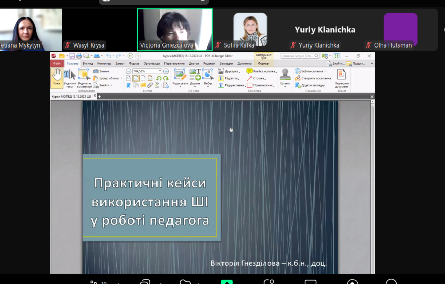The height and width of the screenshot is (284, 445).
Task: Click the print icon in quick toolbar
Action: click(x=79, y=56)
